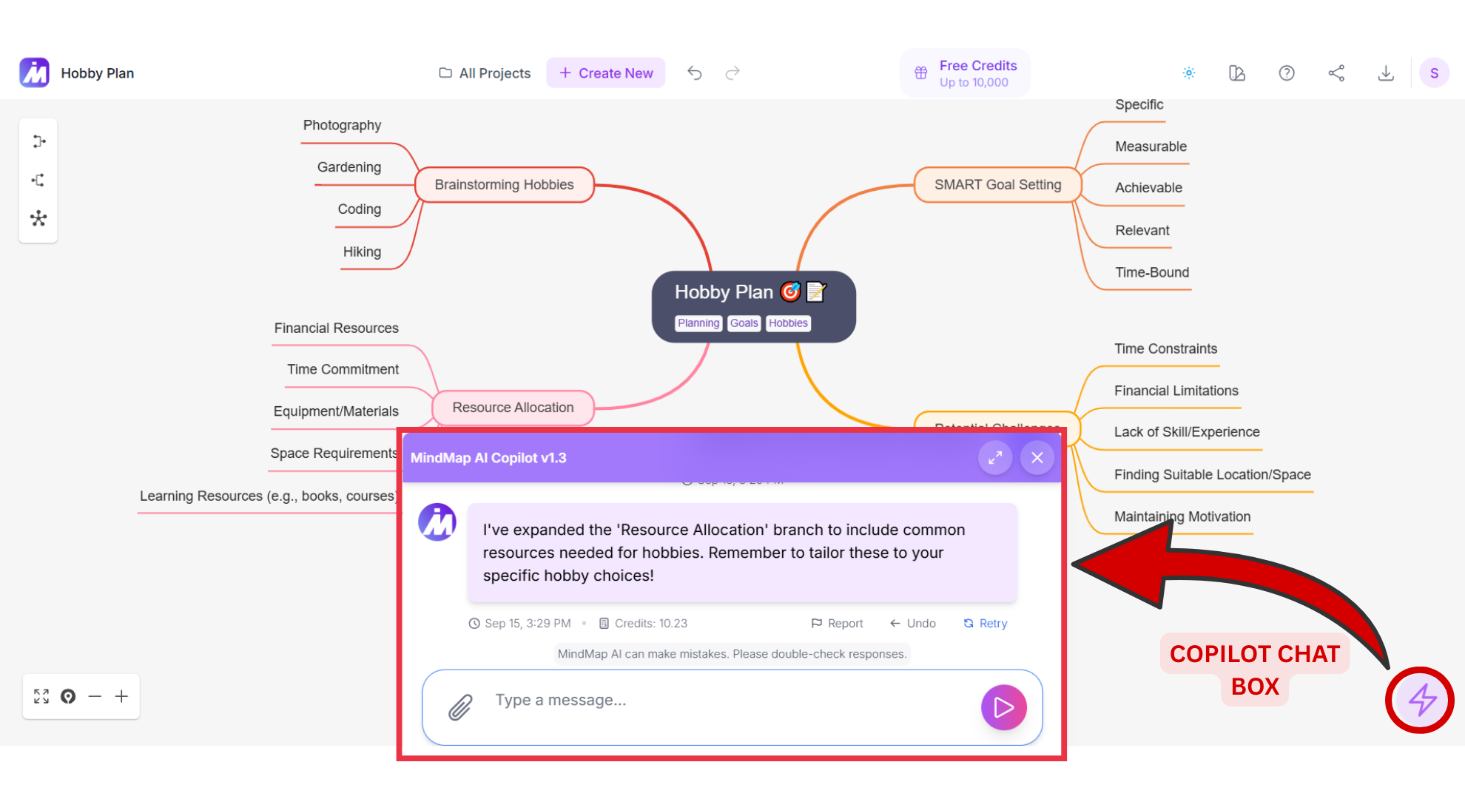1465x799 pixels.
Task: Click the Create New button
Action: coord(606,73)
